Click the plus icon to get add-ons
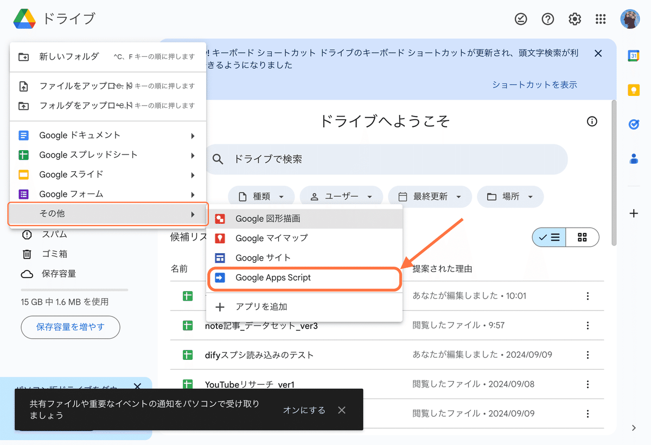Viewport: 651px width, 445px height. coord(633,214)
